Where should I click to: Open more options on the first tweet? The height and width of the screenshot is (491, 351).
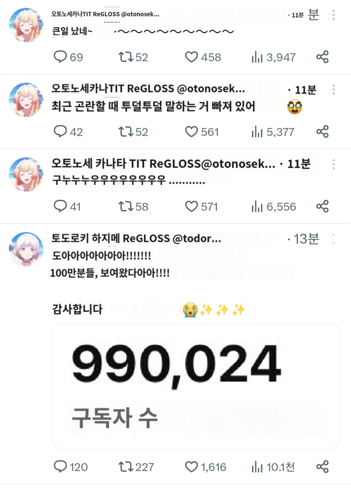click(333, 15)
